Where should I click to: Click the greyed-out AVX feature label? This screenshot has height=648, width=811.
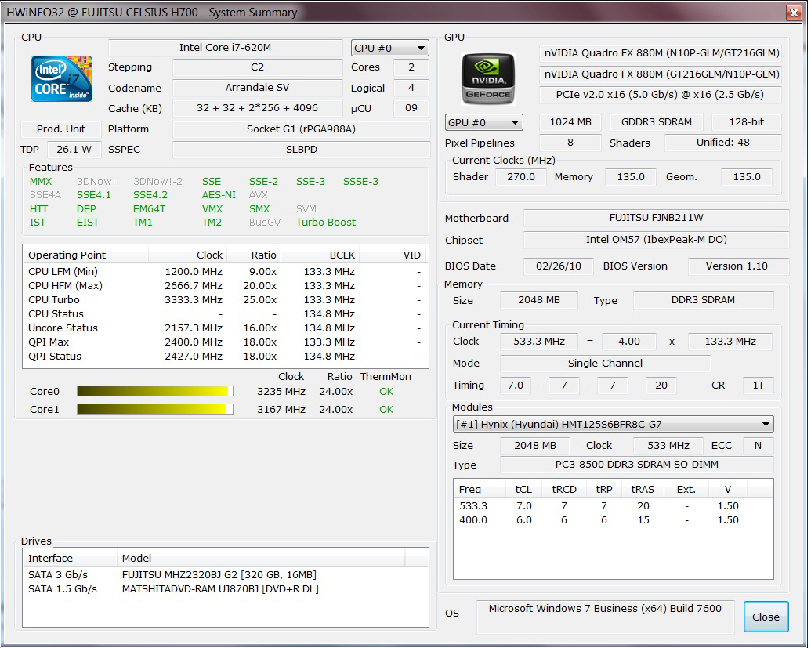click(x=258, y=195)
